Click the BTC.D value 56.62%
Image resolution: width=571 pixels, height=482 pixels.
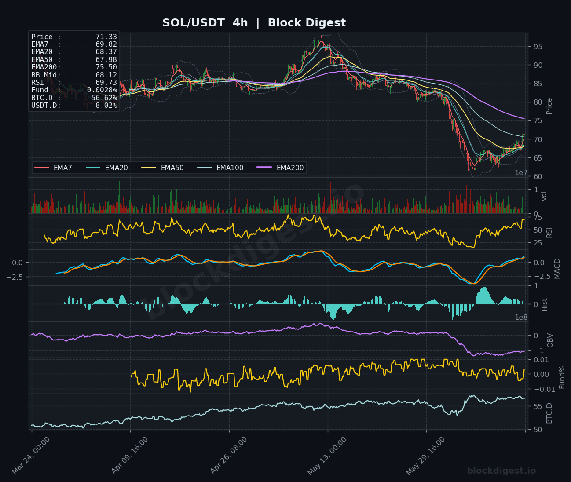pos(104,98)
